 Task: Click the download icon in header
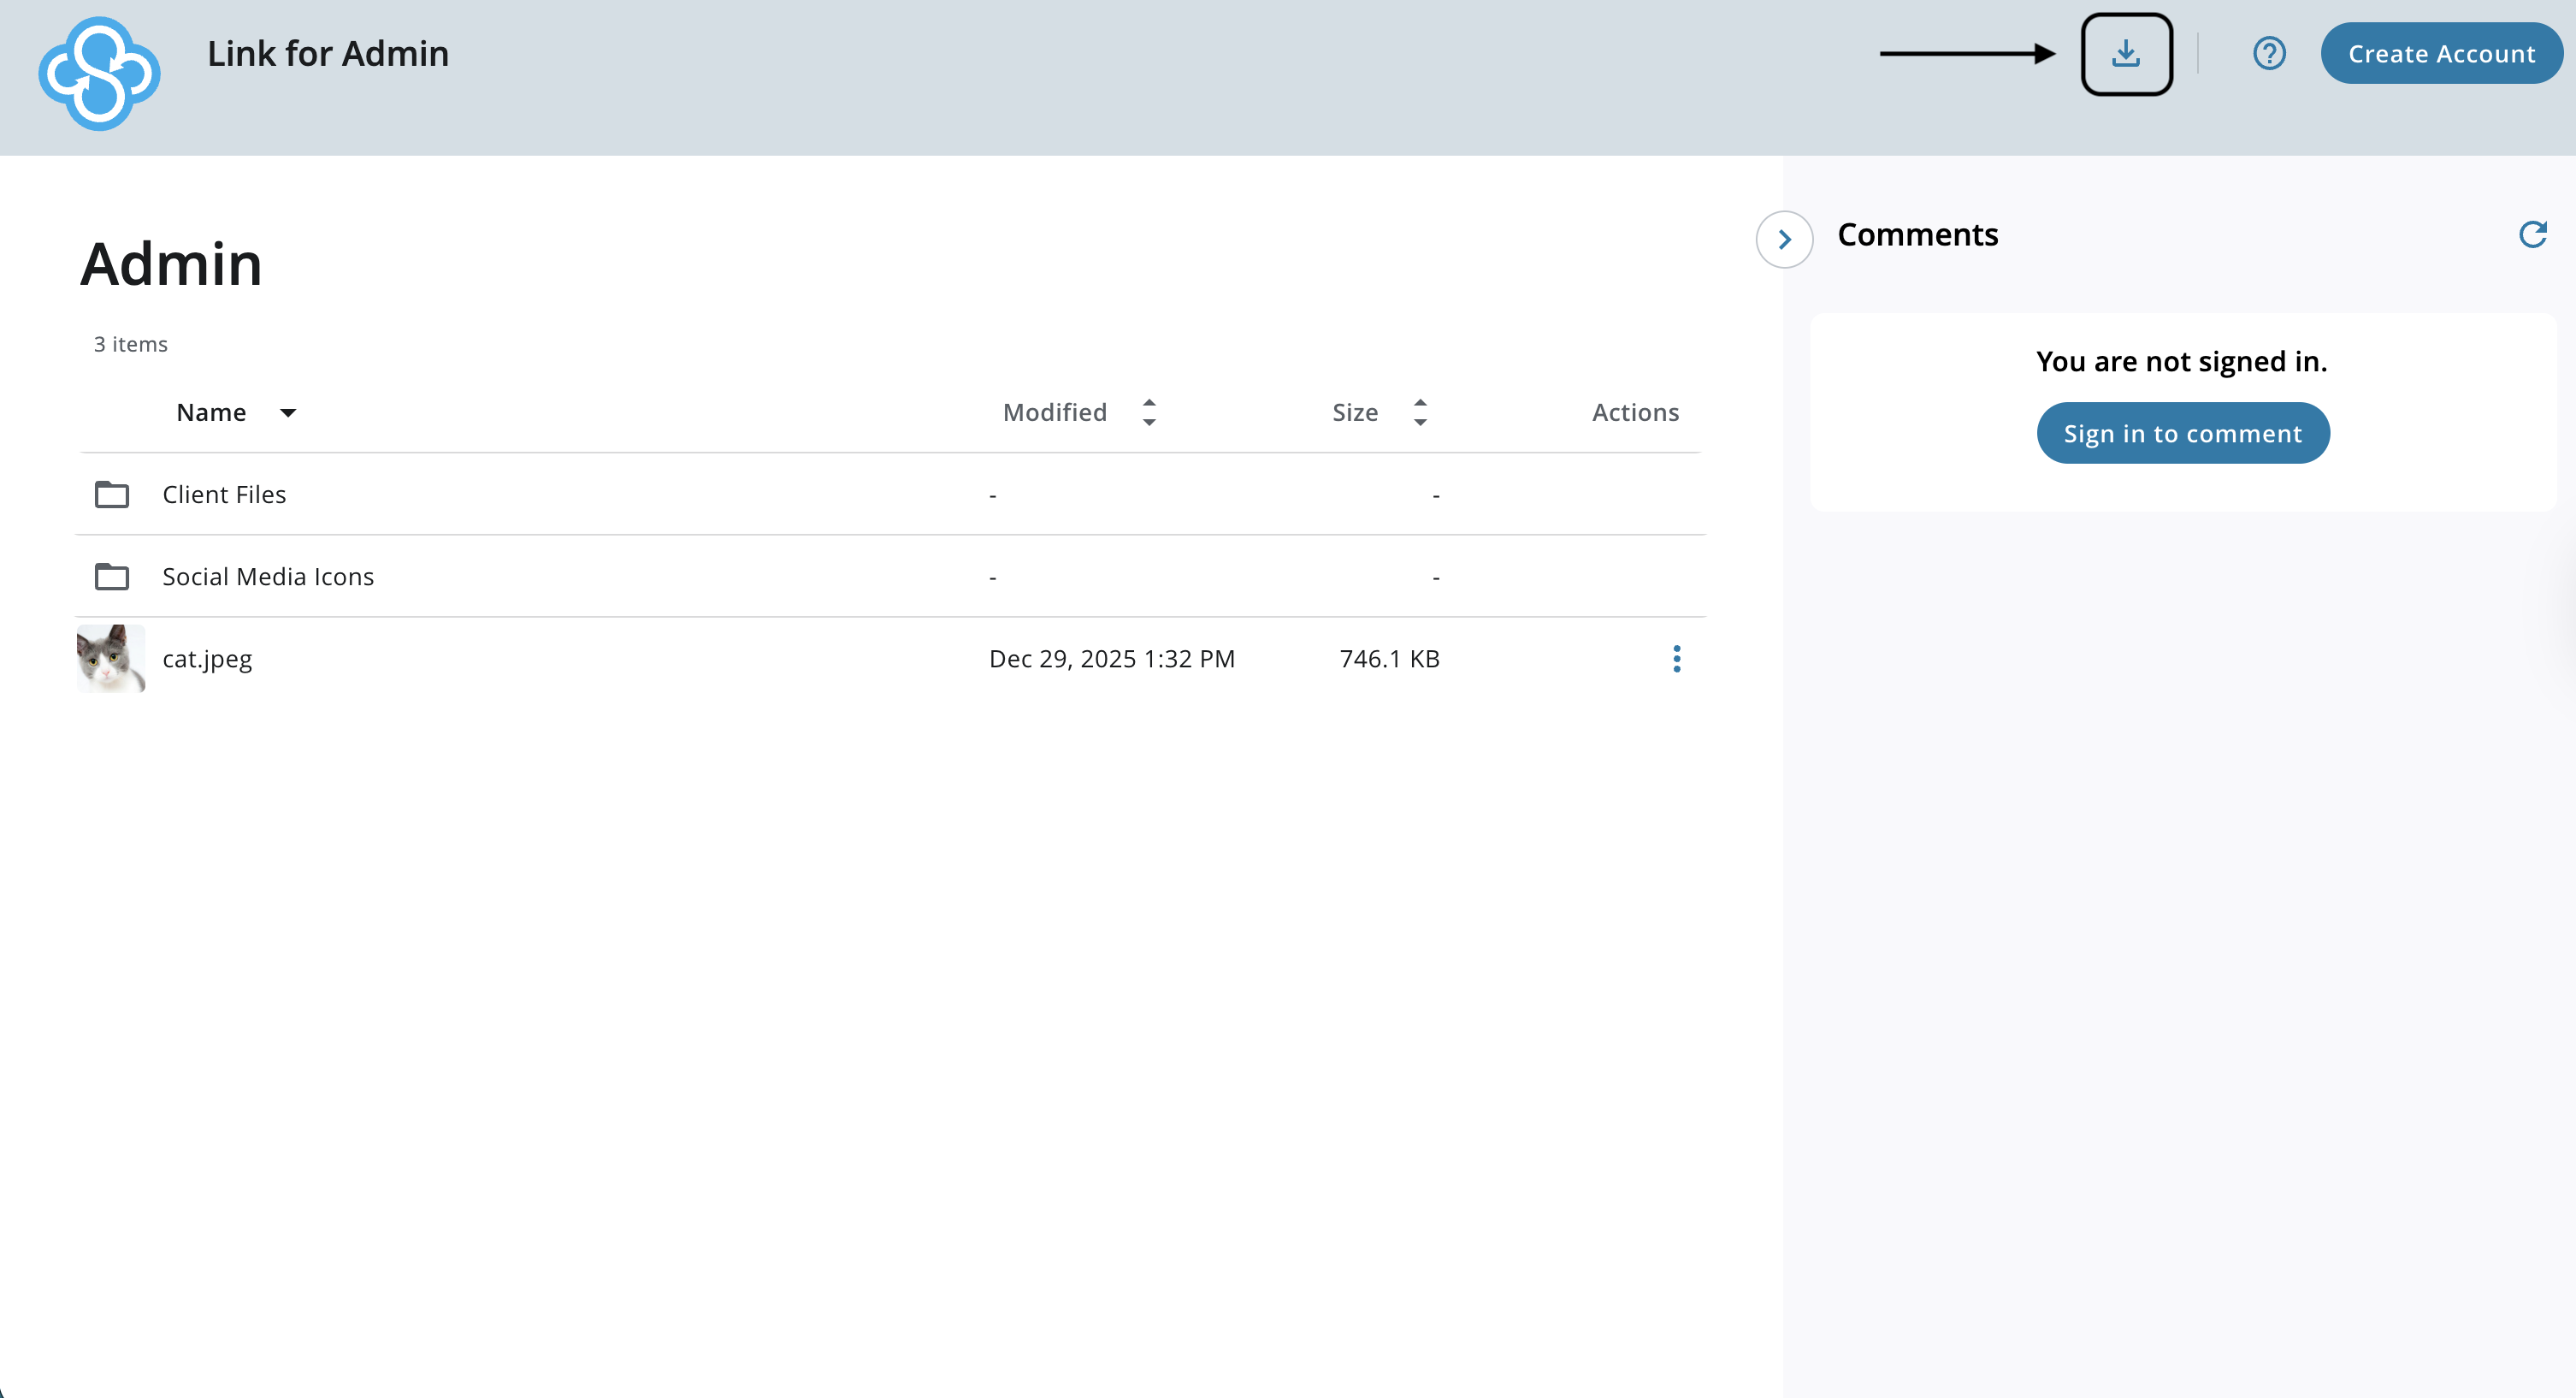click(2125, 54)
